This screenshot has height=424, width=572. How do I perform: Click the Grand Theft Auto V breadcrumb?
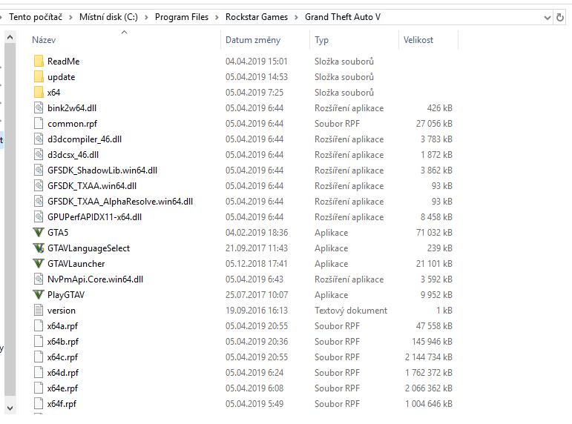point(343,17)
